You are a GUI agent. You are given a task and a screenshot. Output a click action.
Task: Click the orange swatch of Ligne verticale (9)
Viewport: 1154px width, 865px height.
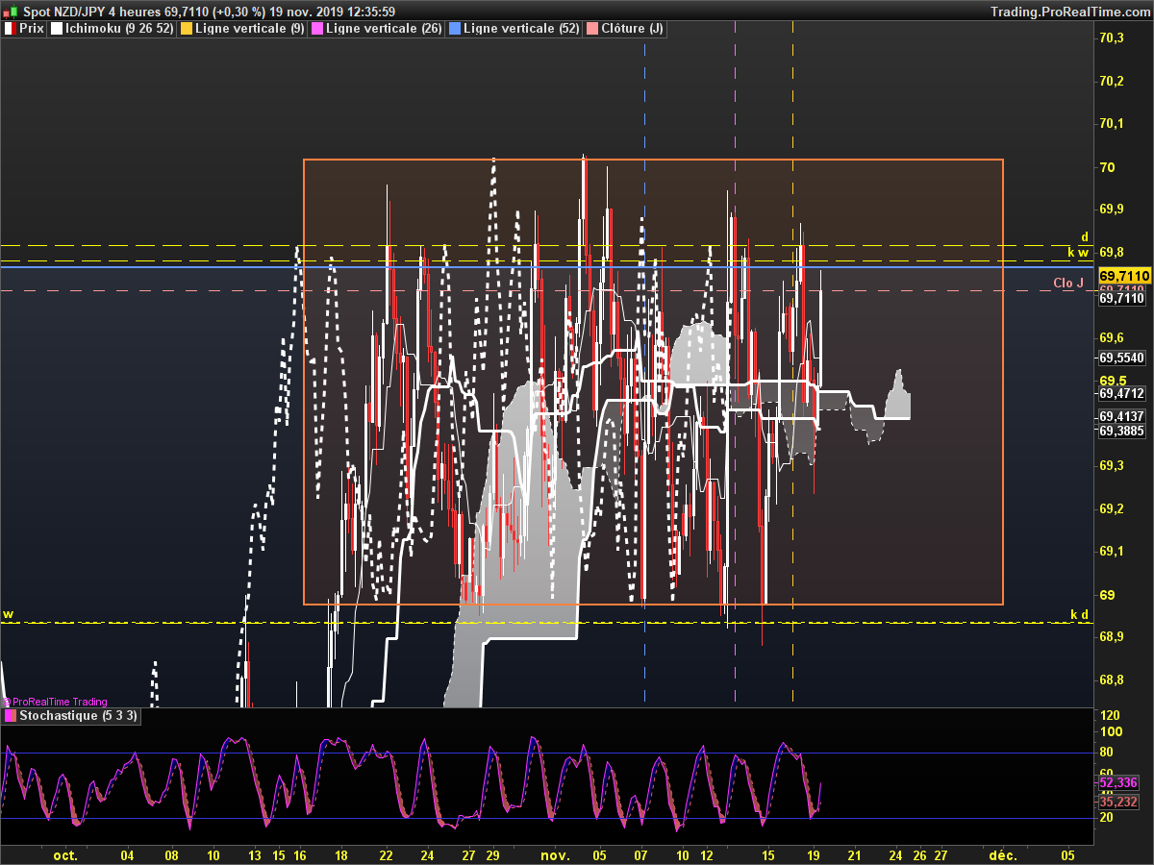(187, 29)
